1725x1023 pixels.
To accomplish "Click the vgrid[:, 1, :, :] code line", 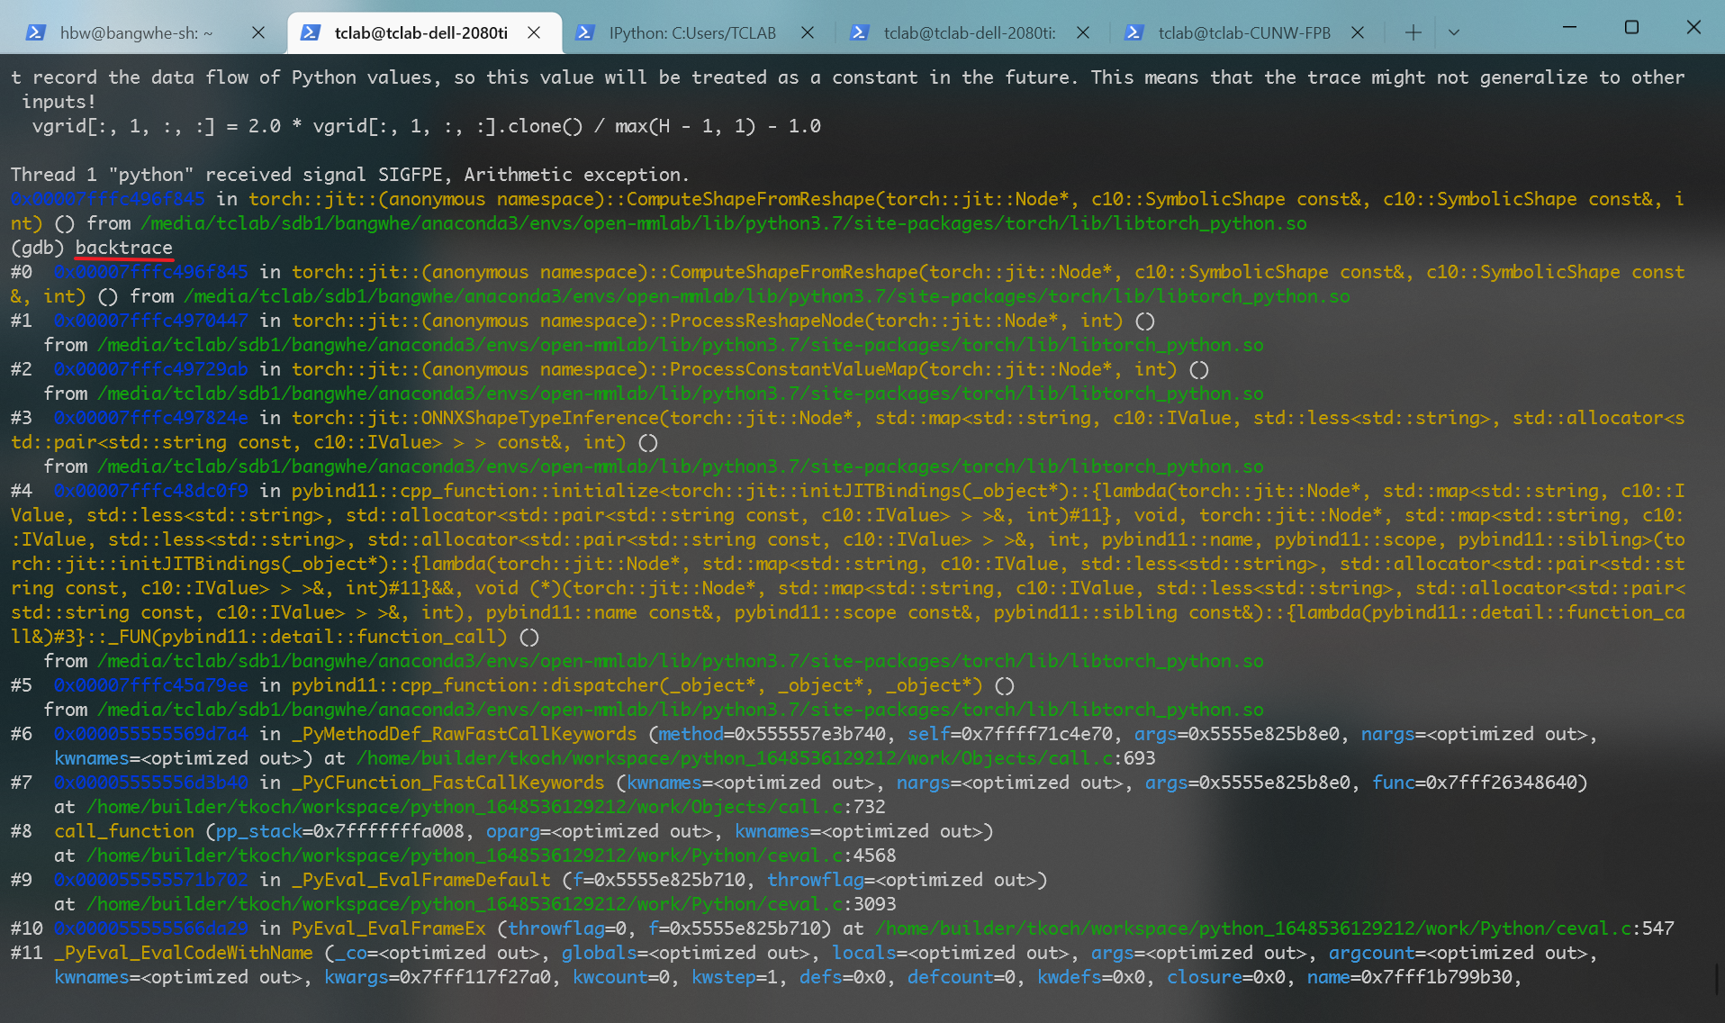I will (426, 126).
